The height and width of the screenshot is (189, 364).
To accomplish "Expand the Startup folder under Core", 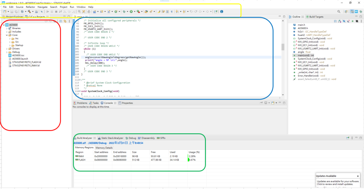I will click(x=10, y=45).
